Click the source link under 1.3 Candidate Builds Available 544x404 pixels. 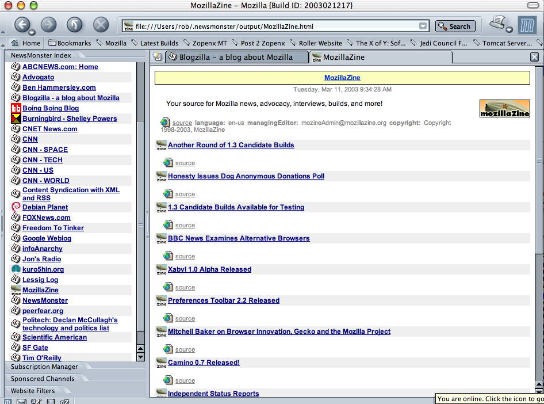click(185, 225)
